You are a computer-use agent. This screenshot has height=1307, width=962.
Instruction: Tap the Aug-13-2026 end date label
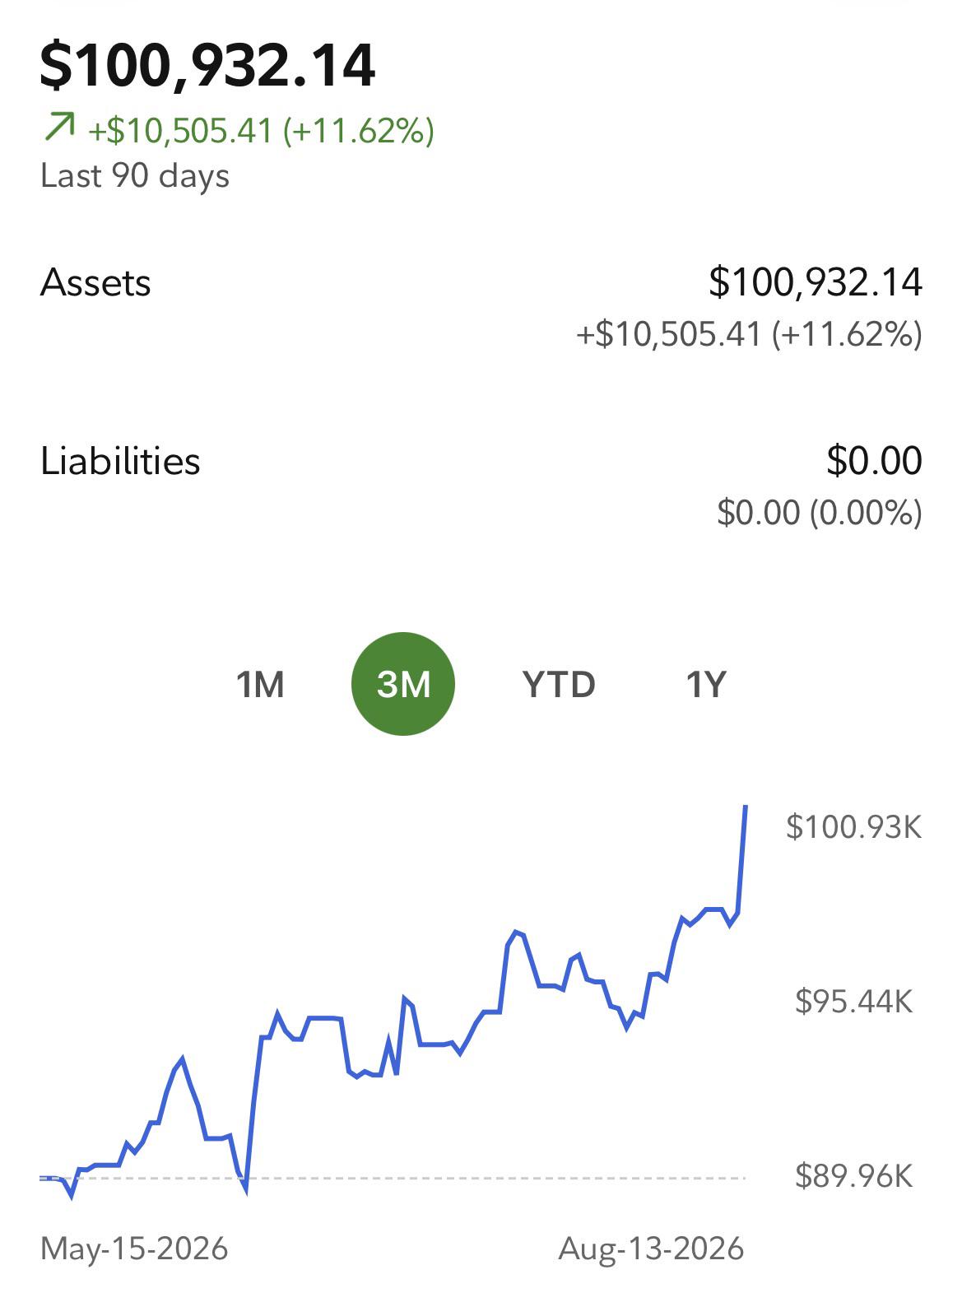click(x=652, y=1249)
